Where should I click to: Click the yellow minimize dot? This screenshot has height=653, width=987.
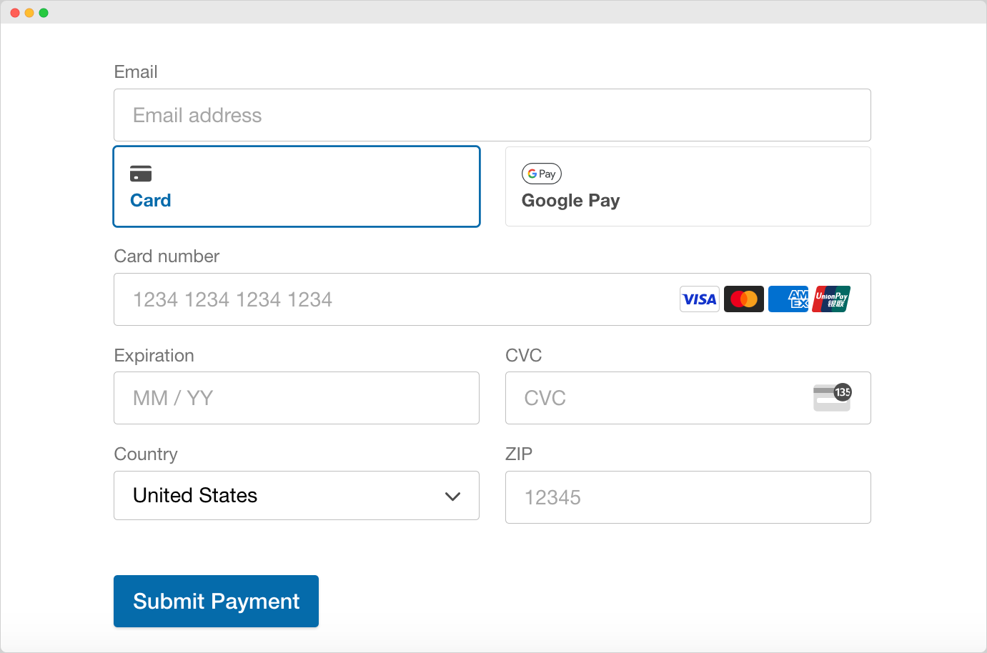tap(29, 12)
